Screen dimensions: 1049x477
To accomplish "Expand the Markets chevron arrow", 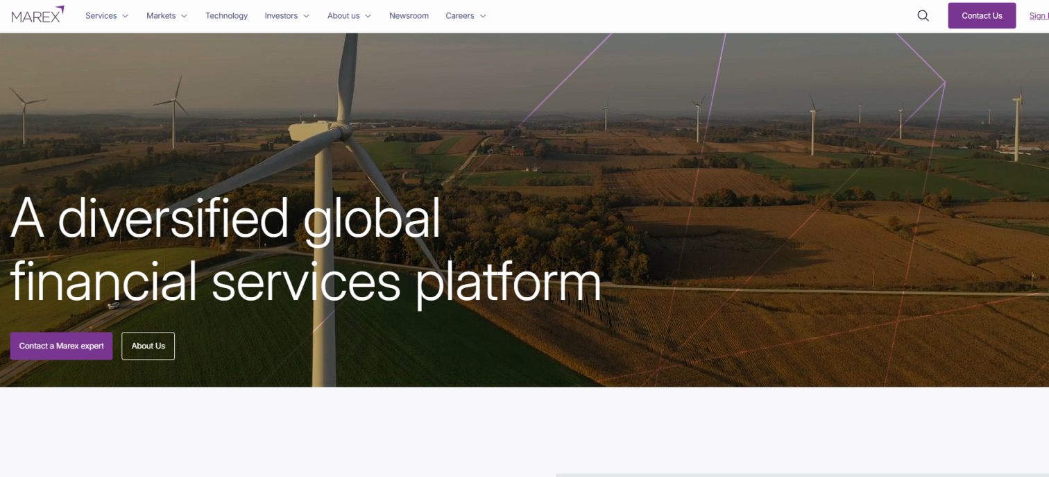I will (x=184, y=16).
